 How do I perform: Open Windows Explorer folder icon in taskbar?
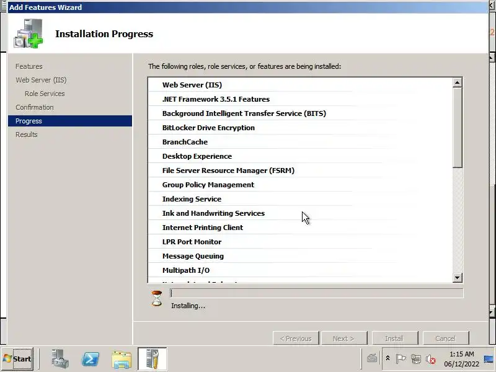pyautogui.click(x=122, y=360)
